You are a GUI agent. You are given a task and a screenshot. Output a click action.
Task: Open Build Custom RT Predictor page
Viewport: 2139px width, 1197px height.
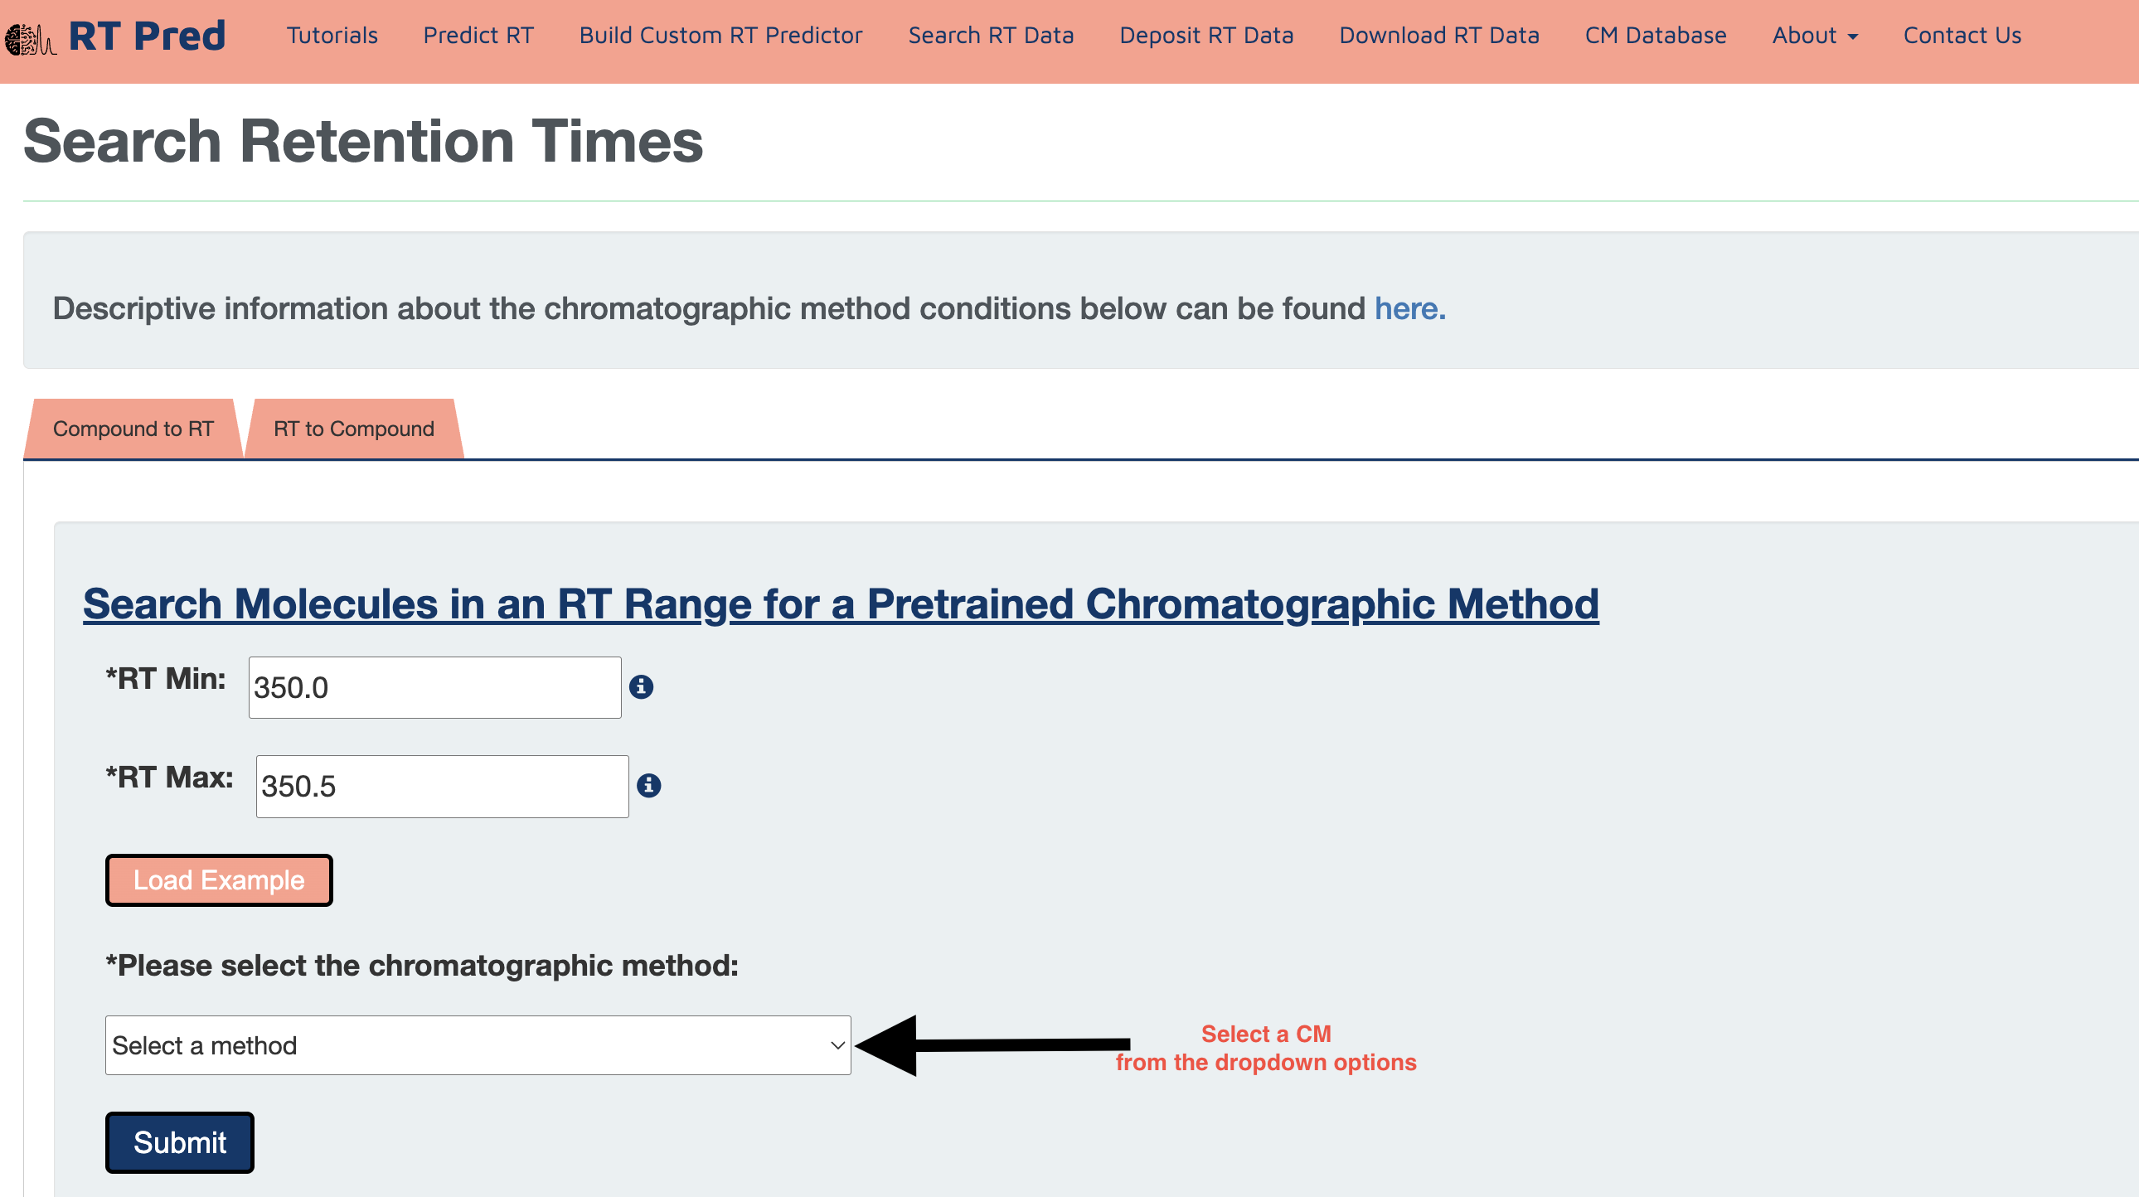pyautogui.click(x=720, y=36)
